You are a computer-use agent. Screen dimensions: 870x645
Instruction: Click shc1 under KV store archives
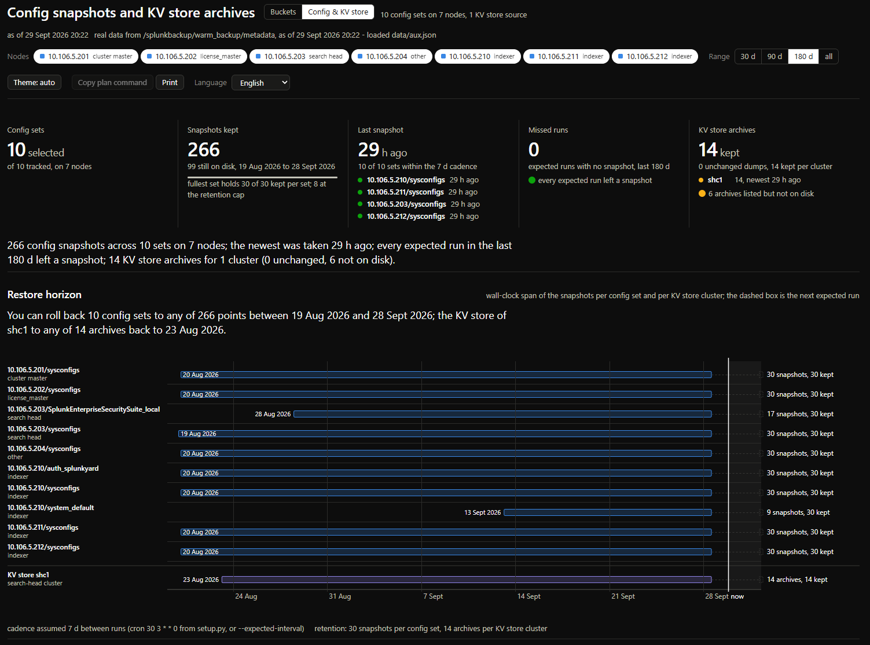coord(715,180)
